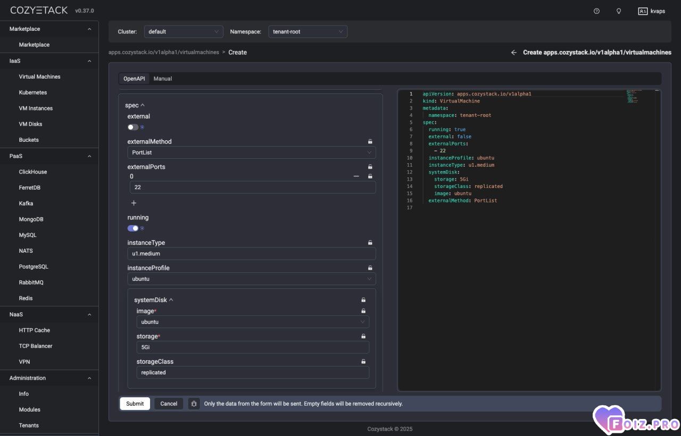This screenshot has height=436, width=681.
Task: Click the bug debug icon beside Cancel
Action: pyautogui.click(x=194, y=404)
